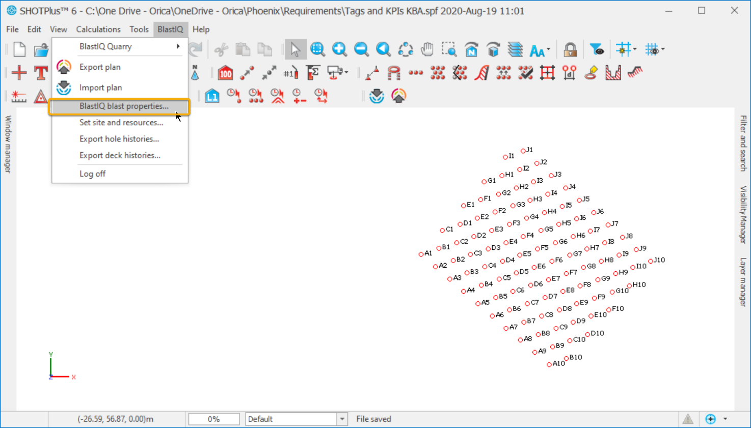The height and width of the screenshot is (428, 751).
Task: Open hole checkmark validation tool
Action: (525, 73)
